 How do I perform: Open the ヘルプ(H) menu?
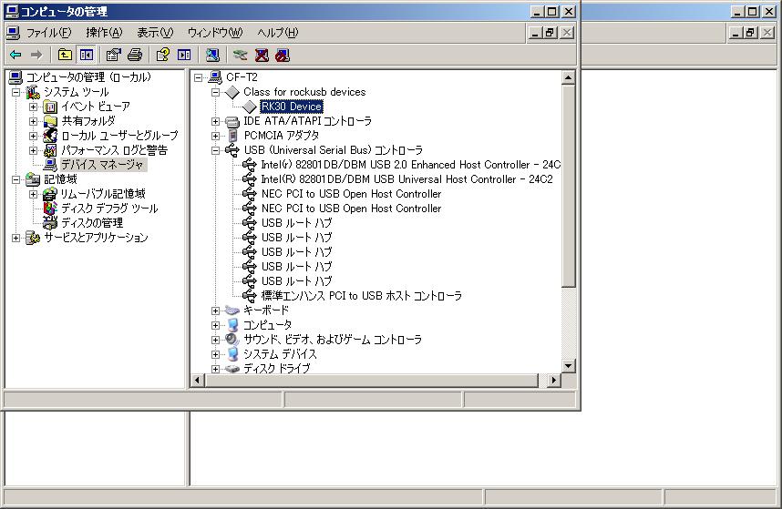(x=277, y=33)
